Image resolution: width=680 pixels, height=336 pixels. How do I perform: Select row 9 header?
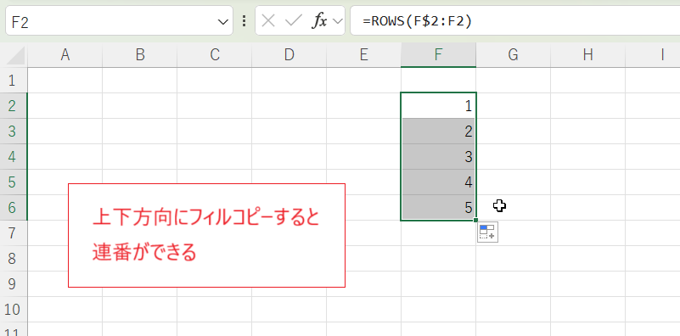[14, 284]
